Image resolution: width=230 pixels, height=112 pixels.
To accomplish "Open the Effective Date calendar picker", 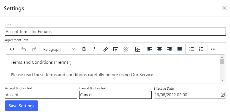I will tap(223, 95).
